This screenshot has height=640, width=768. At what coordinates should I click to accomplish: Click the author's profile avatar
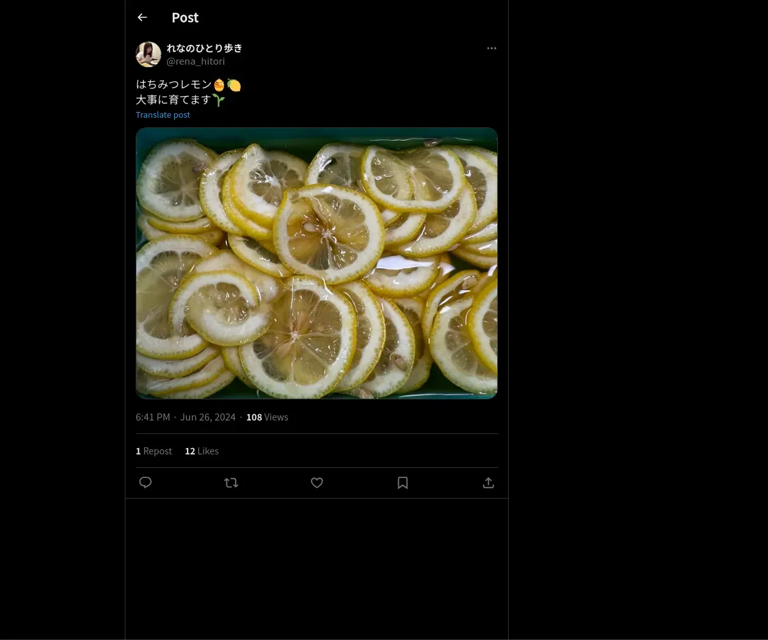pyautogui.click(x=148, y=54)
